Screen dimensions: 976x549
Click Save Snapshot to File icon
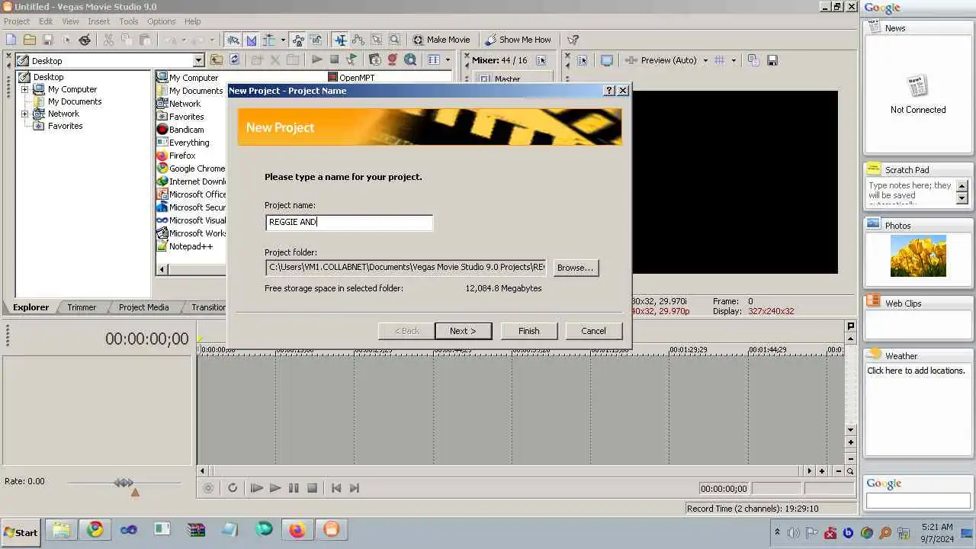coord(772,60)
